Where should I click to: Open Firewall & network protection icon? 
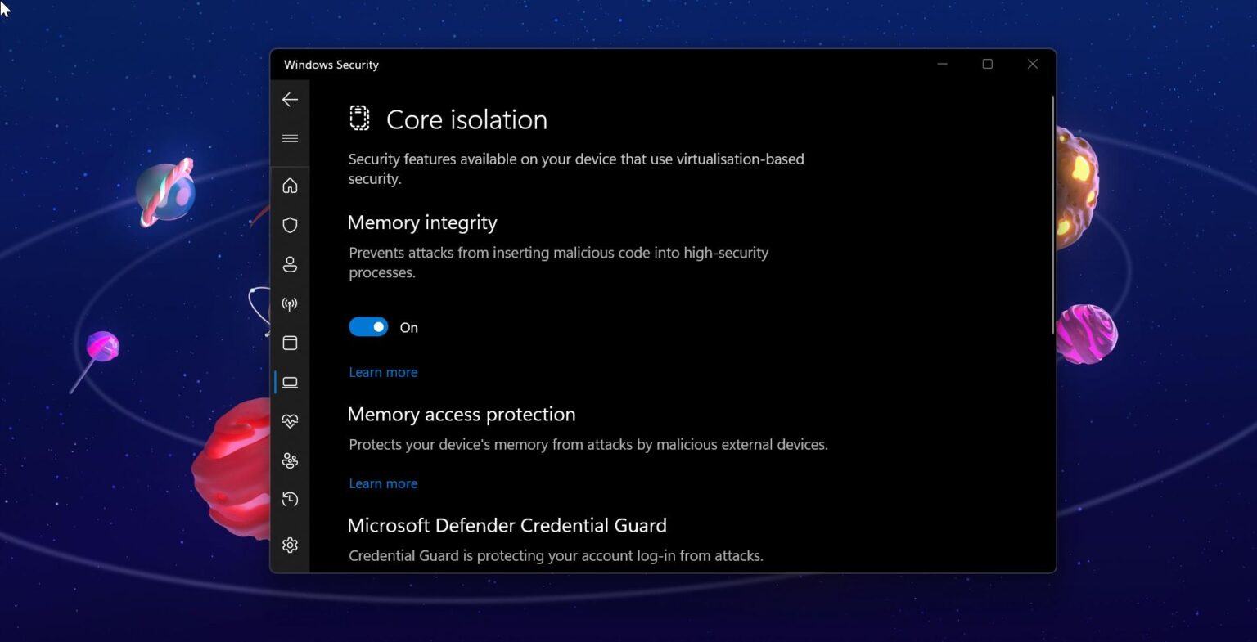[290, 304]
